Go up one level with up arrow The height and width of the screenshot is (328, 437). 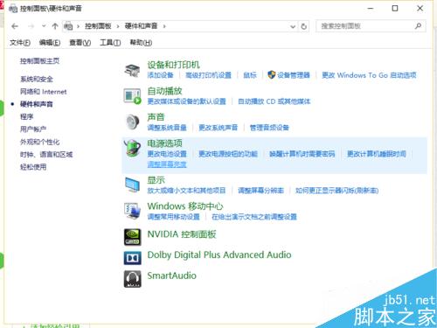(x=55, y=26)
